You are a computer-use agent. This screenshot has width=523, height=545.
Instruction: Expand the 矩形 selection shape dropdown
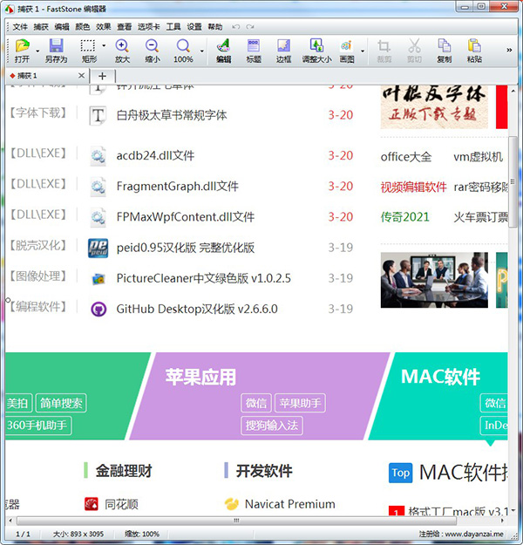(x=104, y=45)
